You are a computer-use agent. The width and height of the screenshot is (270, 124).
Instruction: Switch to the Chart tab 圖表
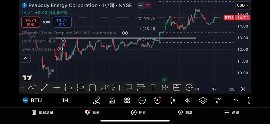tap(92, 113)
